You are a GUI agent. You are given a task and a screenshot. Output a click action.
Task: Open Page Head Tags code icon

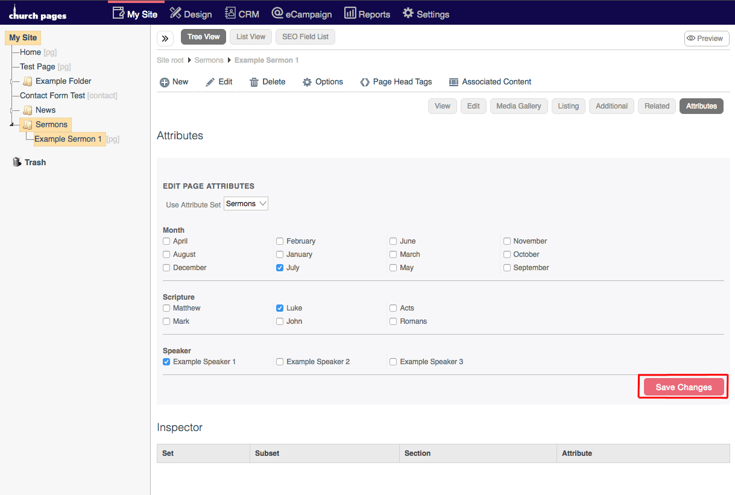365,82
